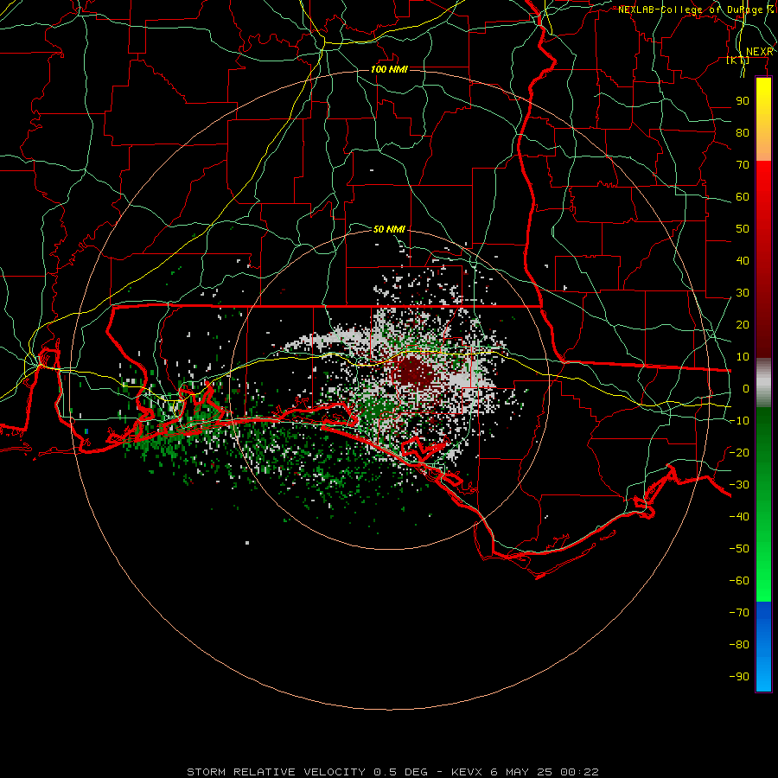Click the 90 value on velocity scale

coord(743,101)
